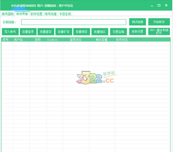Click the 批量清容 button
This screenshot has width=173, height=152.
tap(82, 32)
